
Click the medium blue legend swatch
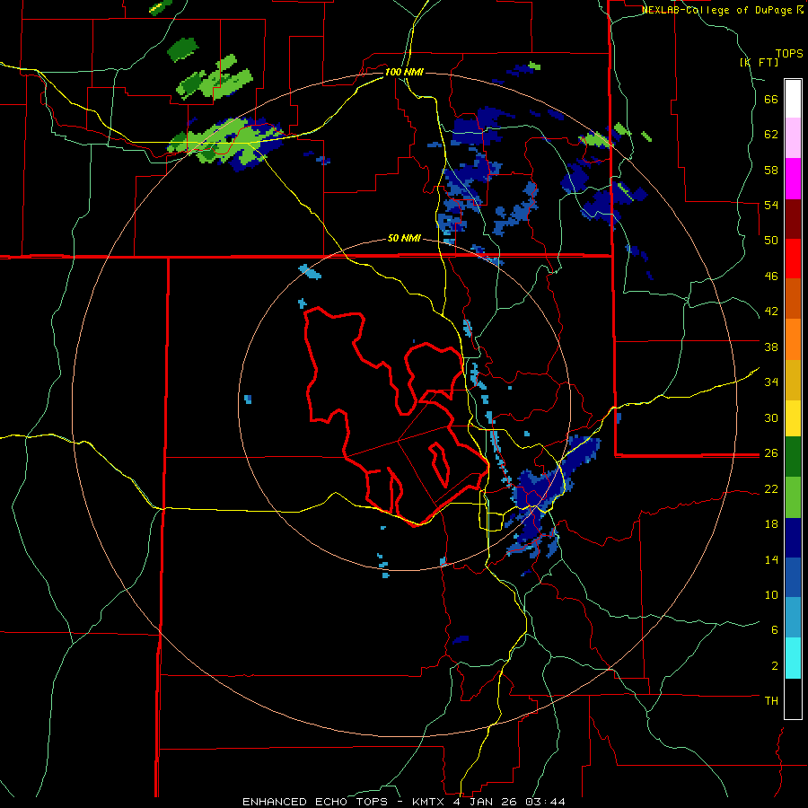click(793, 577)
